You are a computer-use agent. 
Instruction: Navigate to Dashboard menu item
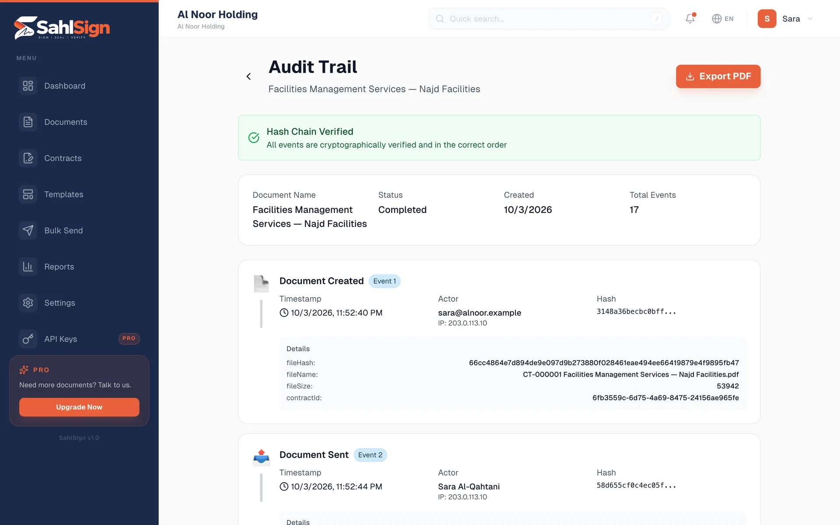coord(79,86)
